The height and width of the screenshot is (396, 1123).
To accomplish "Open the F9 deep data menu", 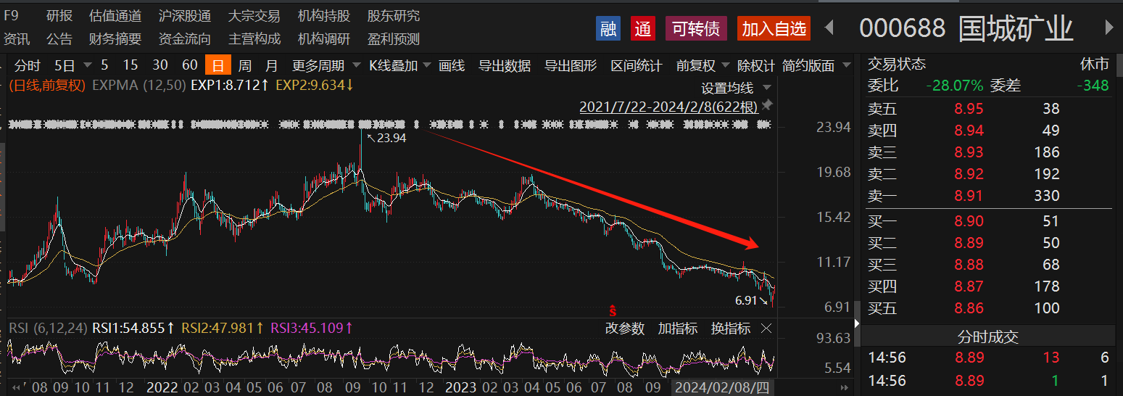I will [x=11, y=15].
